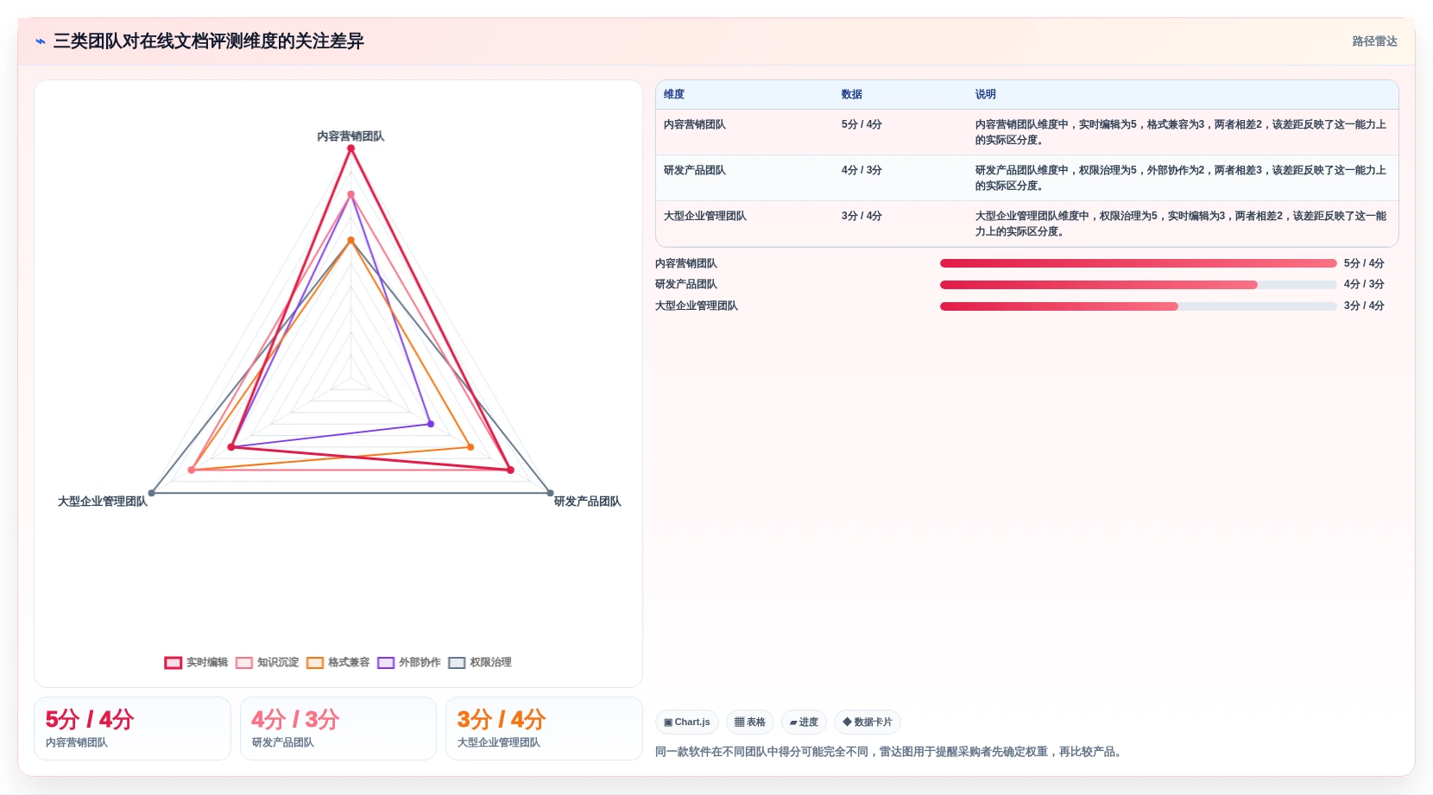Click the 5分 / 4分 value after the progress bar
The height and width of the screenshot is (795, 1433).
(1364, 263)
